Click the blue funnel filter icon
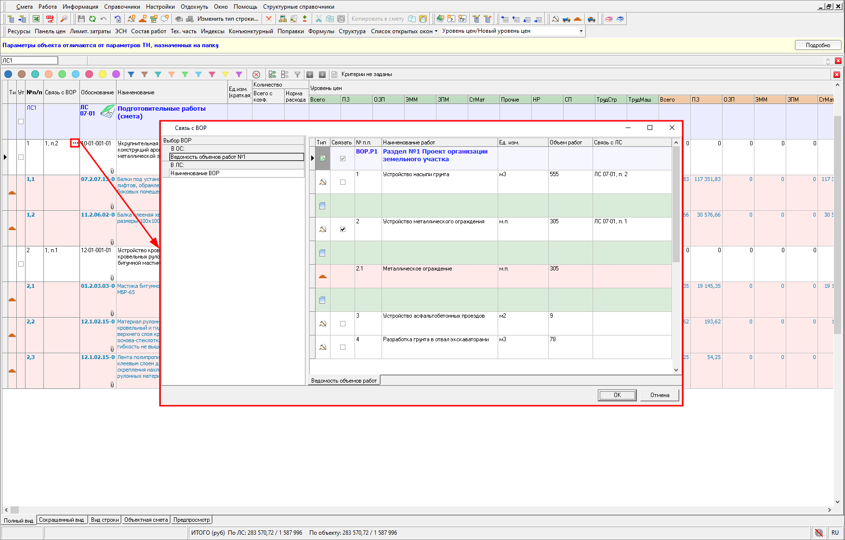 click(131, 74)
